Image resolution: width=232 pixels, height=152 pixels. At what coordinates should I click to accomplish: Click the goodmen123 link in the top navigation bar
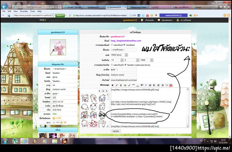130,20
